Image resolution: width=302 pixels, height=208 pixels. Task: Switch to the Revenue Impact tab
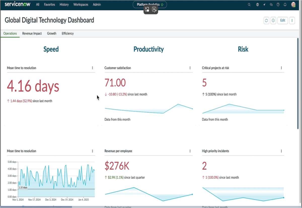pos(32,33)
